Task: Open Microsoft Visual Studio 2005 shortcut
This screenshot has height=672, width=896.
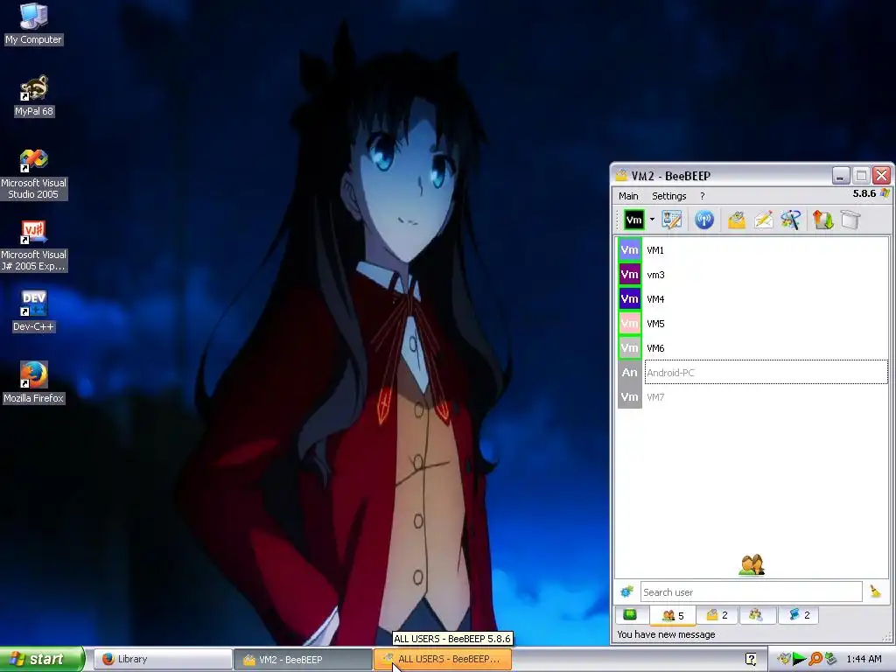Action: (34, 174)
